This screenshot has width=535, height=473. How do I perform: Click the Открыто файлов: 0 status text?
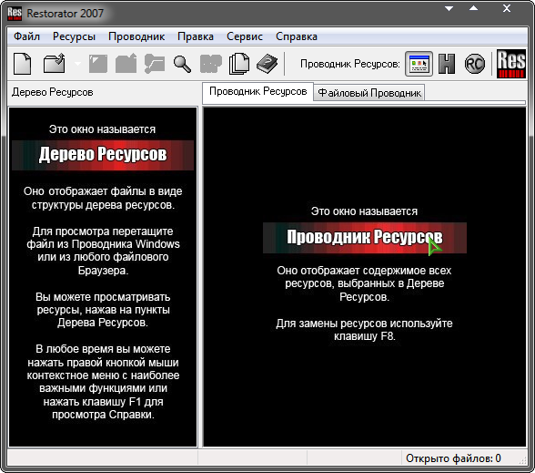click(453, 458)
